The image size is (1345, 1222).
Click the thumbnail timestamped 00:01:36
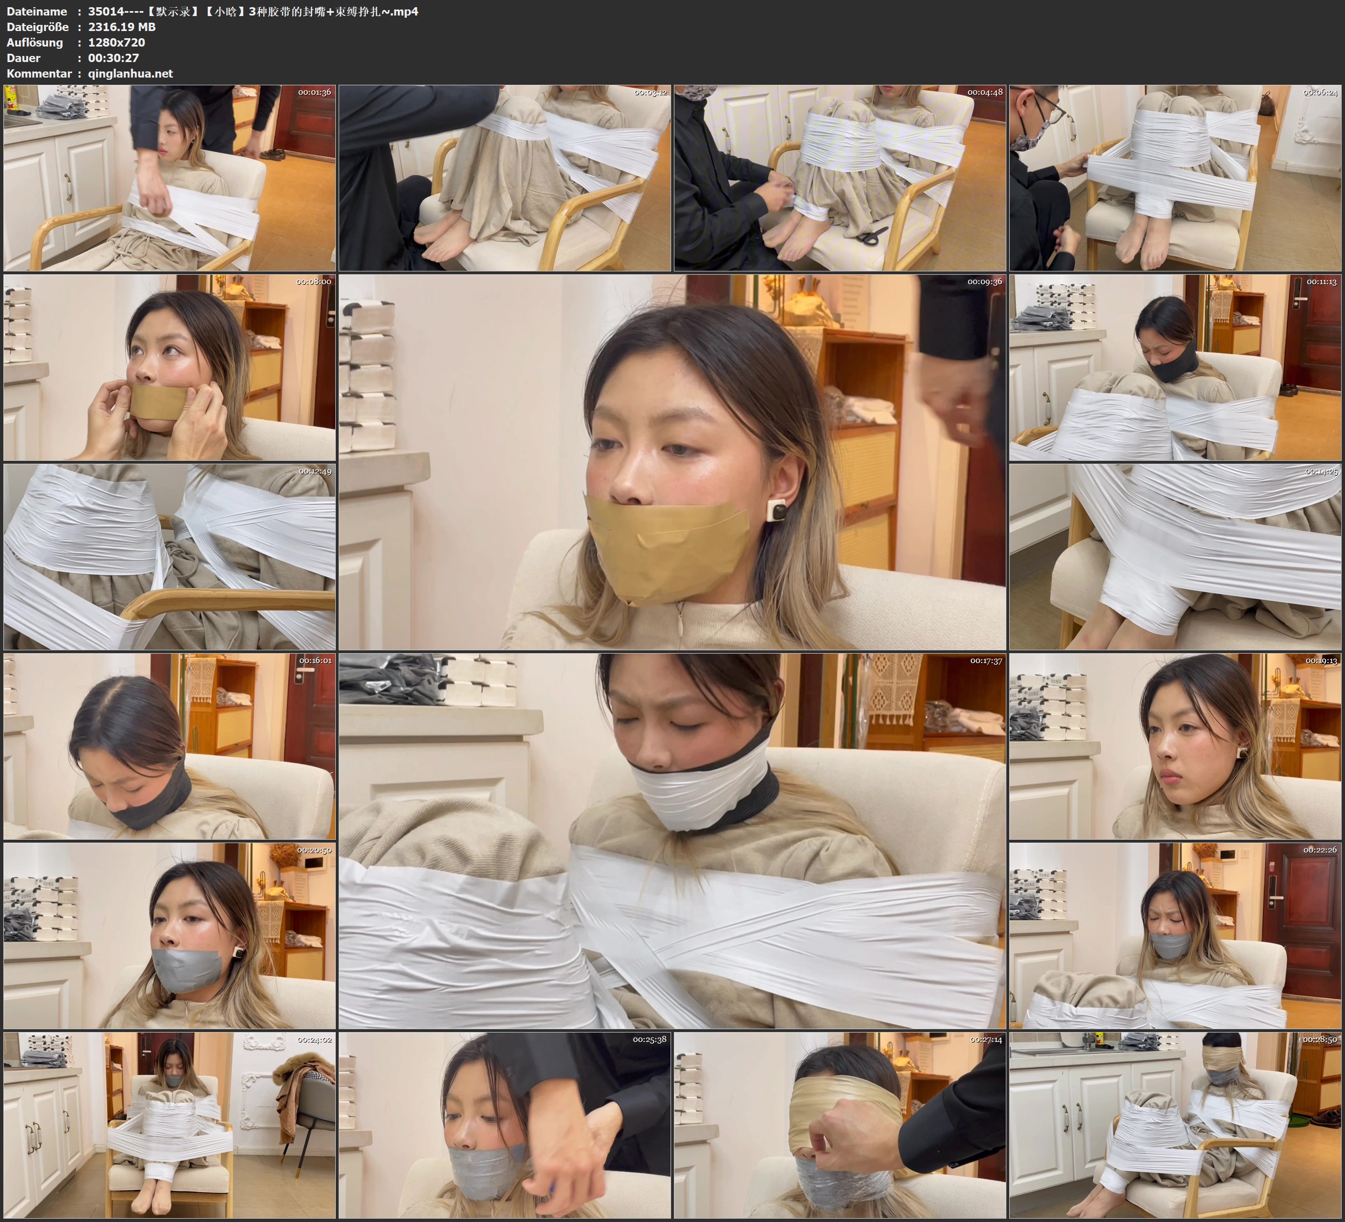pos(170,178)
